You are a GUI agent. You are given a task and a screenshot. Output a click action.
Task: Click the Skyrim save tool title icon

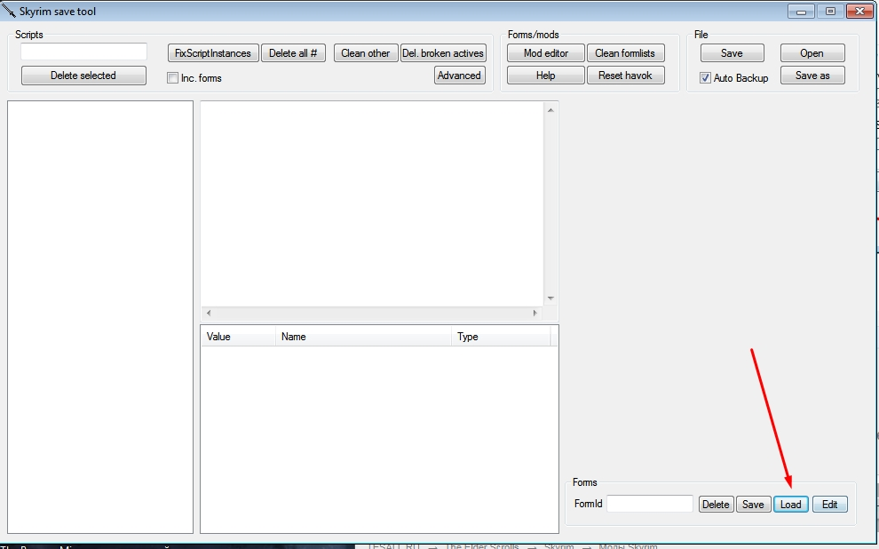pos(9,11)
